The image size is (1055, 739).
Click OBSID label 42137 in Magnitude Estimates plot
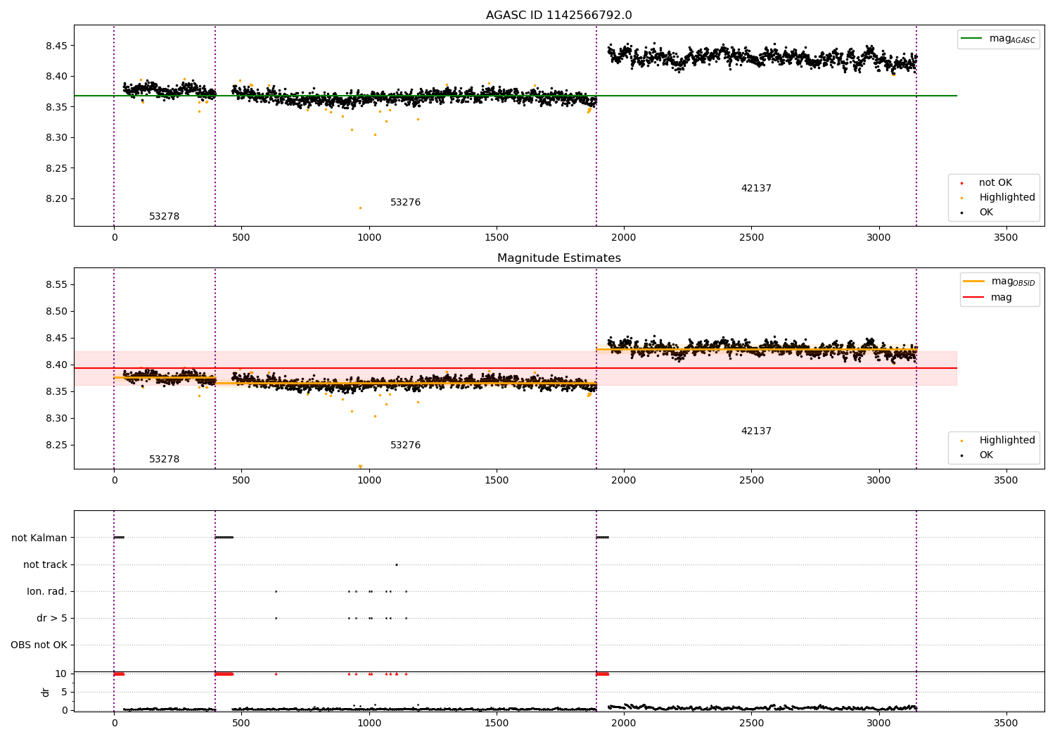click(756, 431)
